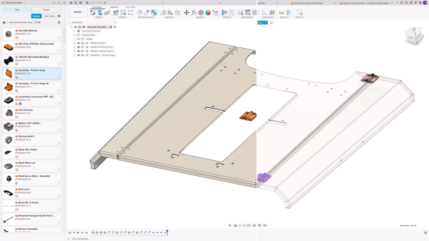Click the Display Settings monitor icon

coord(254,226)
